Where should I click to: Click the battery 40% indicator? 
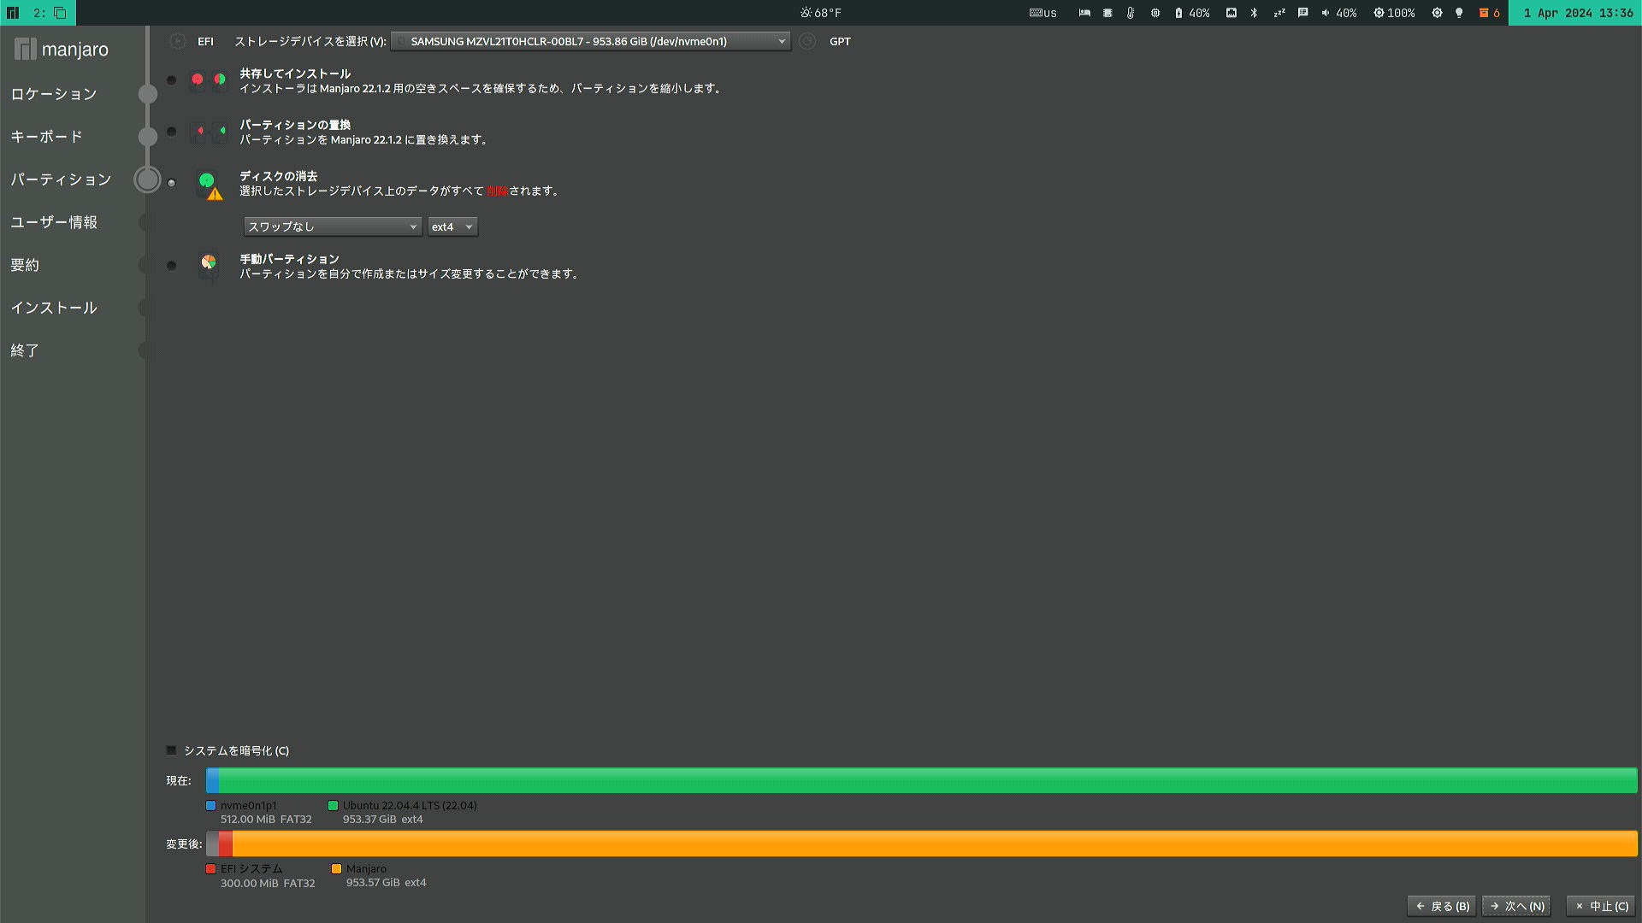[x=1192, y=13]
